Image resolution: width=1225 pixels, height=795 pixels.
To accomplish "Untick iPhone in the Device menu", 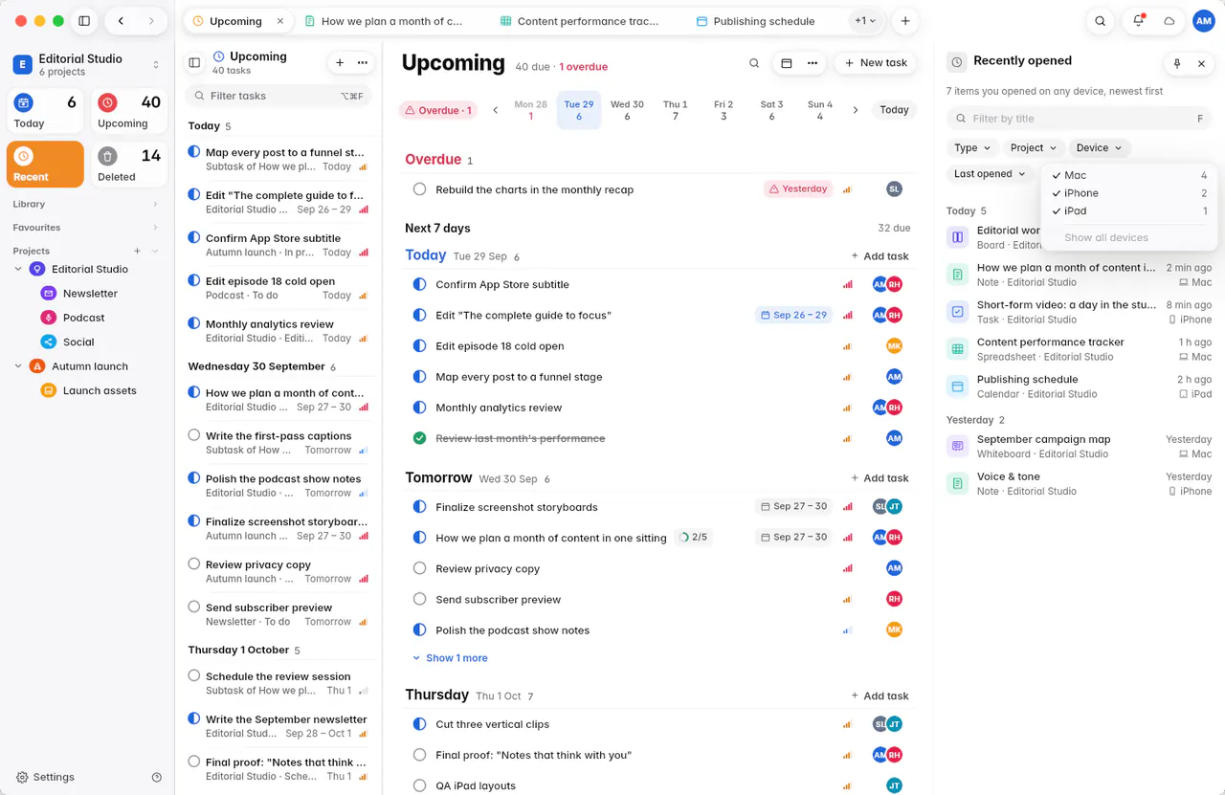I will click(1129, 193).
